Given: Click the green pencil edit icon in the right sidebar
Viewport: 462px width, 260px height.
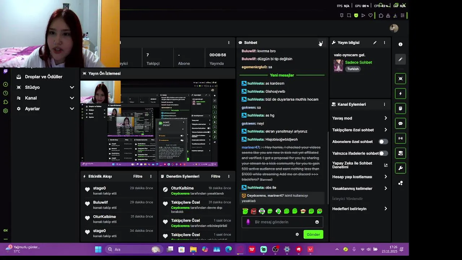Looking at the screenshot, I should 400,59.
